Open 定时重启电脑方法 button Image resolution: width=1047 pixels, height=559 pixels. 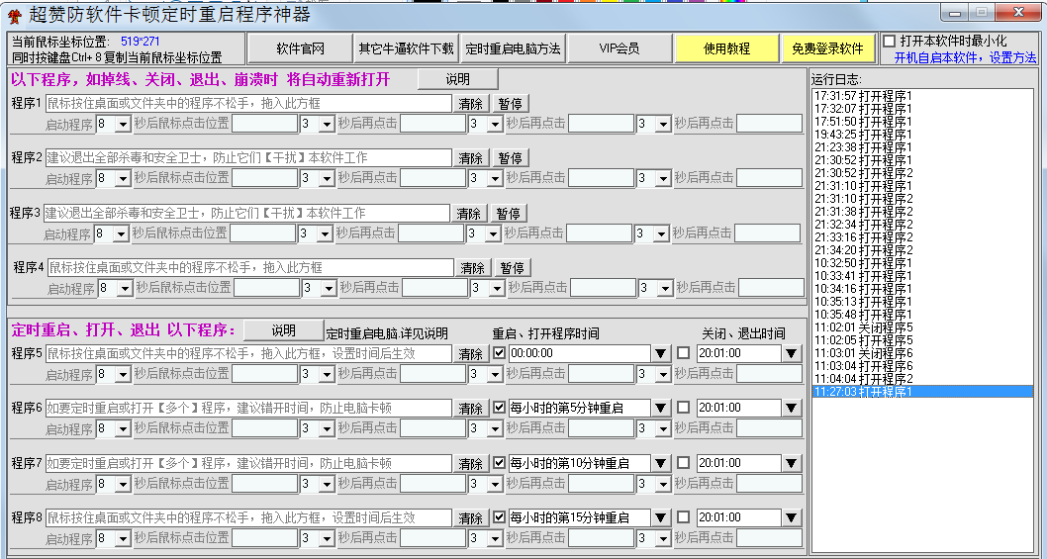(513, 48)
